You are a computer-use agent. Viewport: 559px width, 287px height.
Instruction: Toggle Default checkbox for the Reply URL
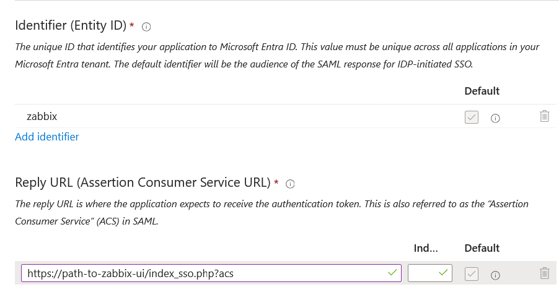click(472, 273)
